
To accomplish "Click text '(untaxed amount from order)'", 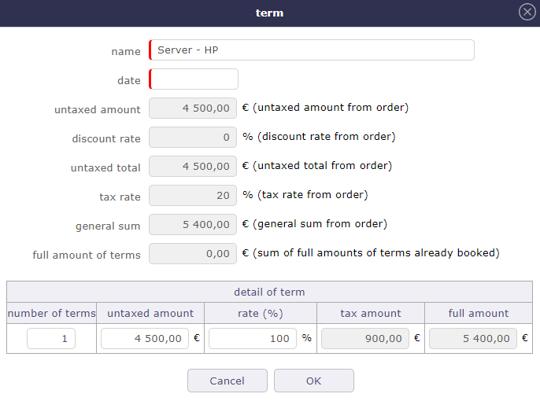I will point(331,108).
